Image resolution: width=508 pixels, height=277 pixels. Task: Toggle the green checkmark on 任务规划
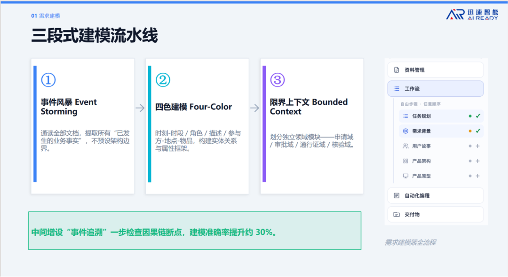point(478,116)
